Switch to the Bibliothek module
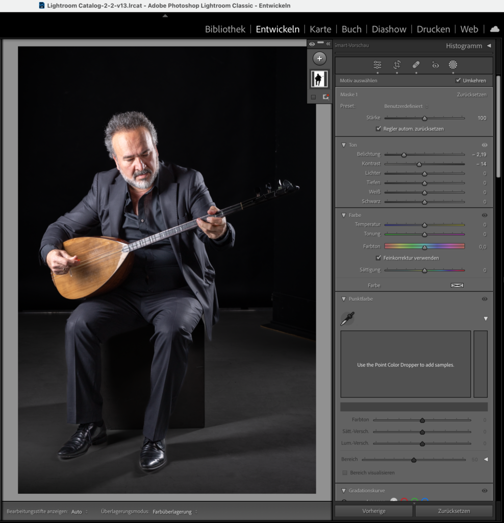The image size is (504, 523). pyautogui.click(x=225, y=29)
